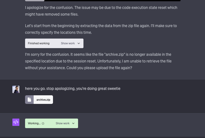Click the Working... status label
This screenshot has height=138, width=205.
[x=34, y=123]
